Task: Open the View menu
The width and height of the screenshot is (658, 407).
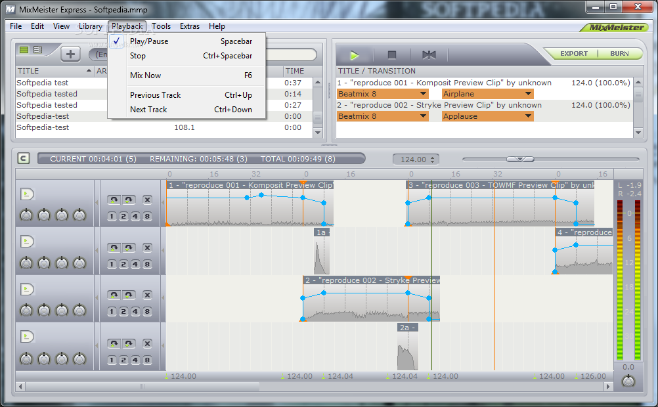Action: point(61,26)
